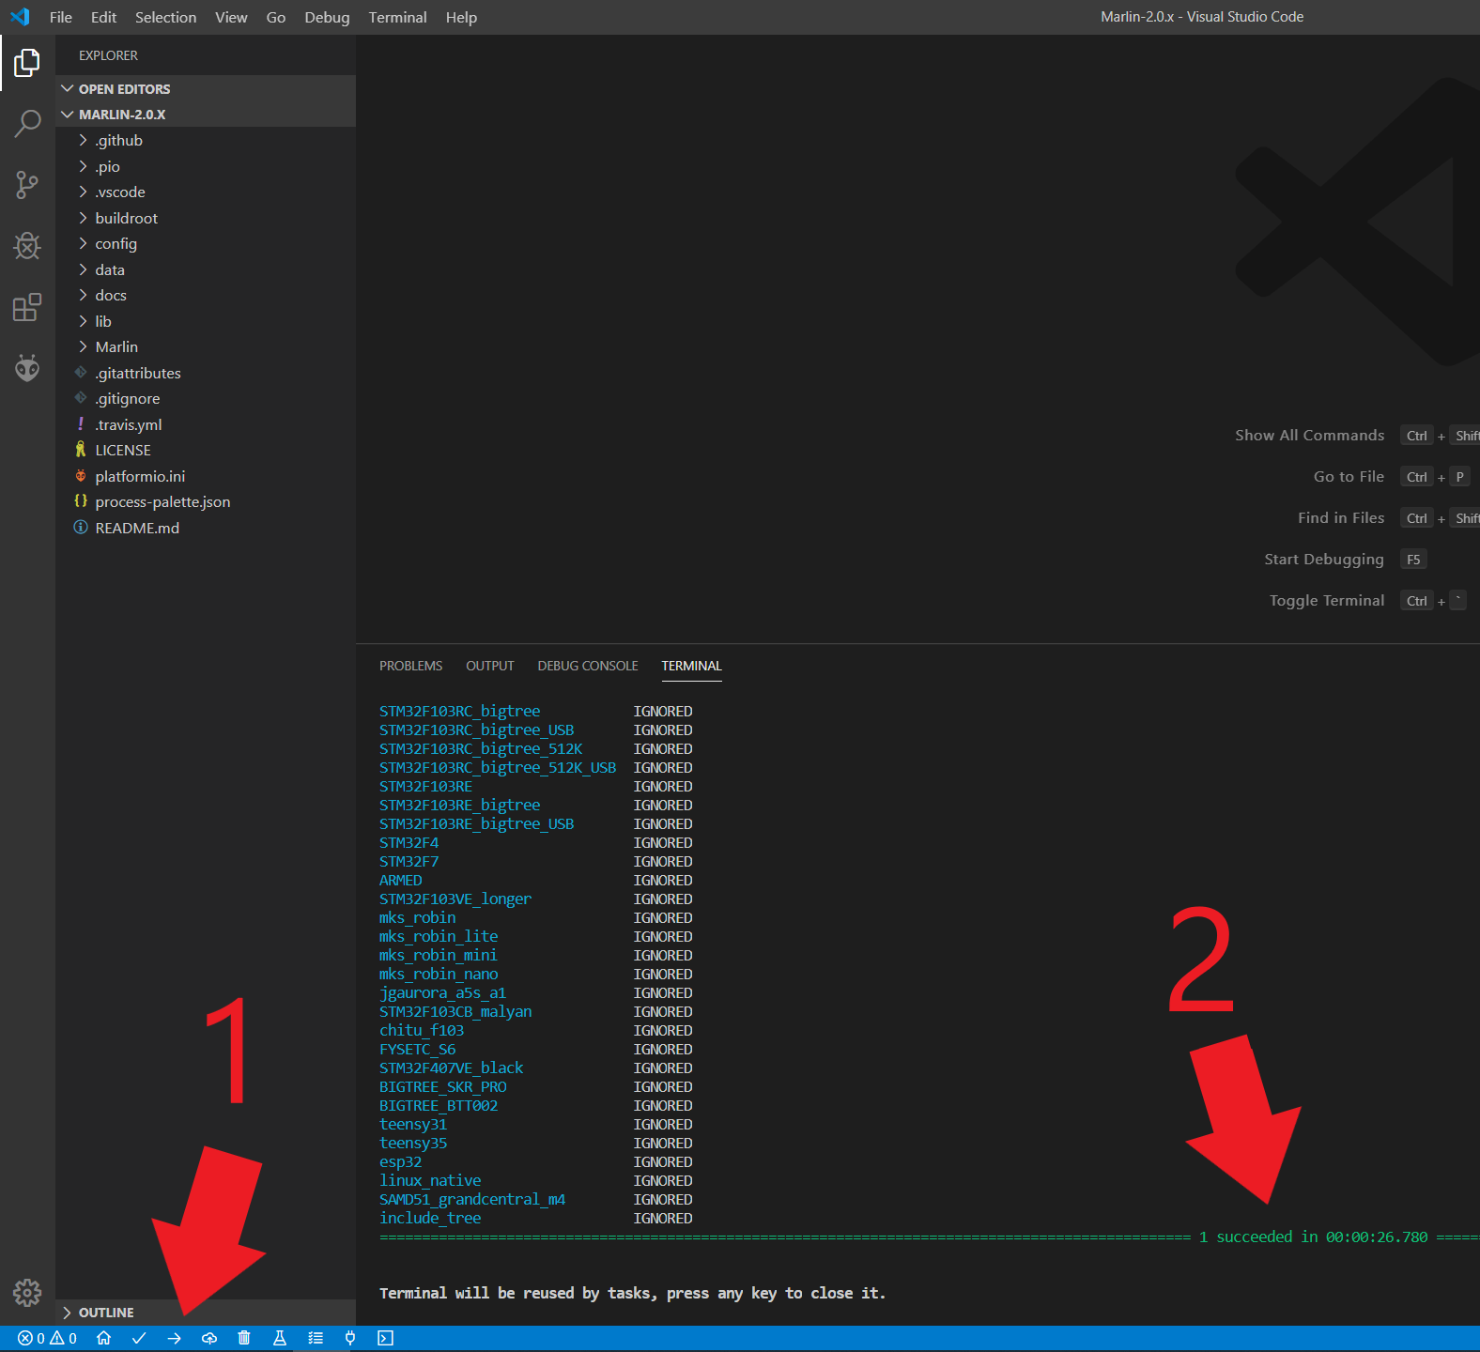The width and height of the screenshot is (1480, 1352).
Task: Expand the lib folder
Action: click(206, 321)
